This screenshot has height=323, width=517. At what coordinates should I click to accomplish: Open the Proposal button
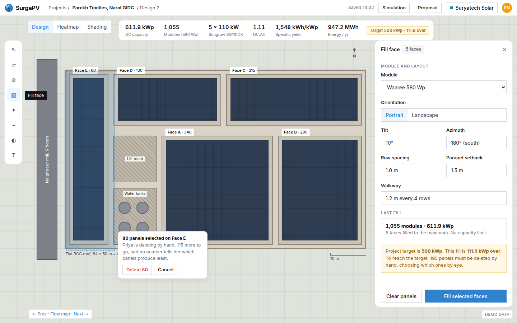pos(428,8)
